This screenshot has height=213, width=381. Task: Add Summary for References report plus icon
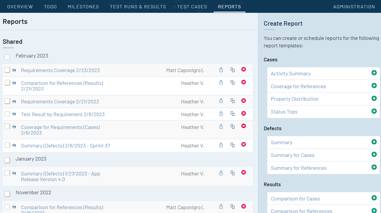click(374, 167)
